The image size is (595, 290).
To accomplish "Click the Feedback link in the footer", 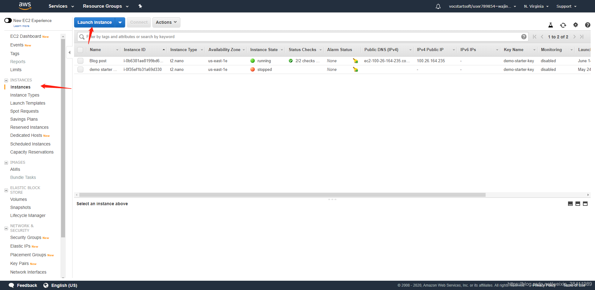I will point(27,285).
